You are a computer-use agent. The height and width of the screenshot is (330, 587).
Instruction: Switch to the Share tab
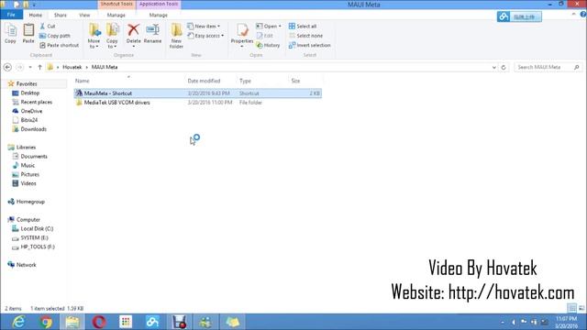click(61, 15)
